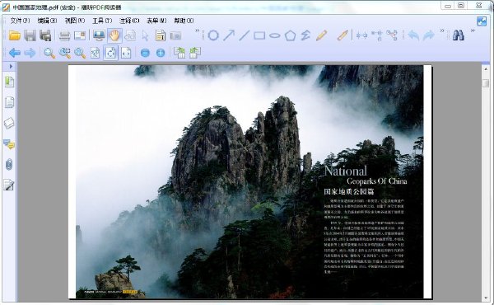Click the single floppy disk Save icon
The height and width of the screenshot is (305, 494).
click(x=30, y=35)
